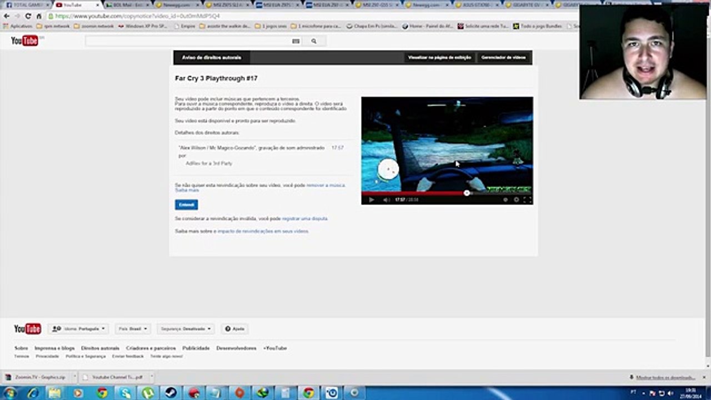711x400 pixels.
Task: Click 'Direitos autorais' footer link
Action: (100, 348)
